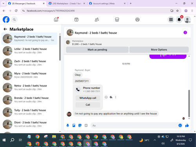
Task: Click the purple audio clip message
Action: click(168, 56)
